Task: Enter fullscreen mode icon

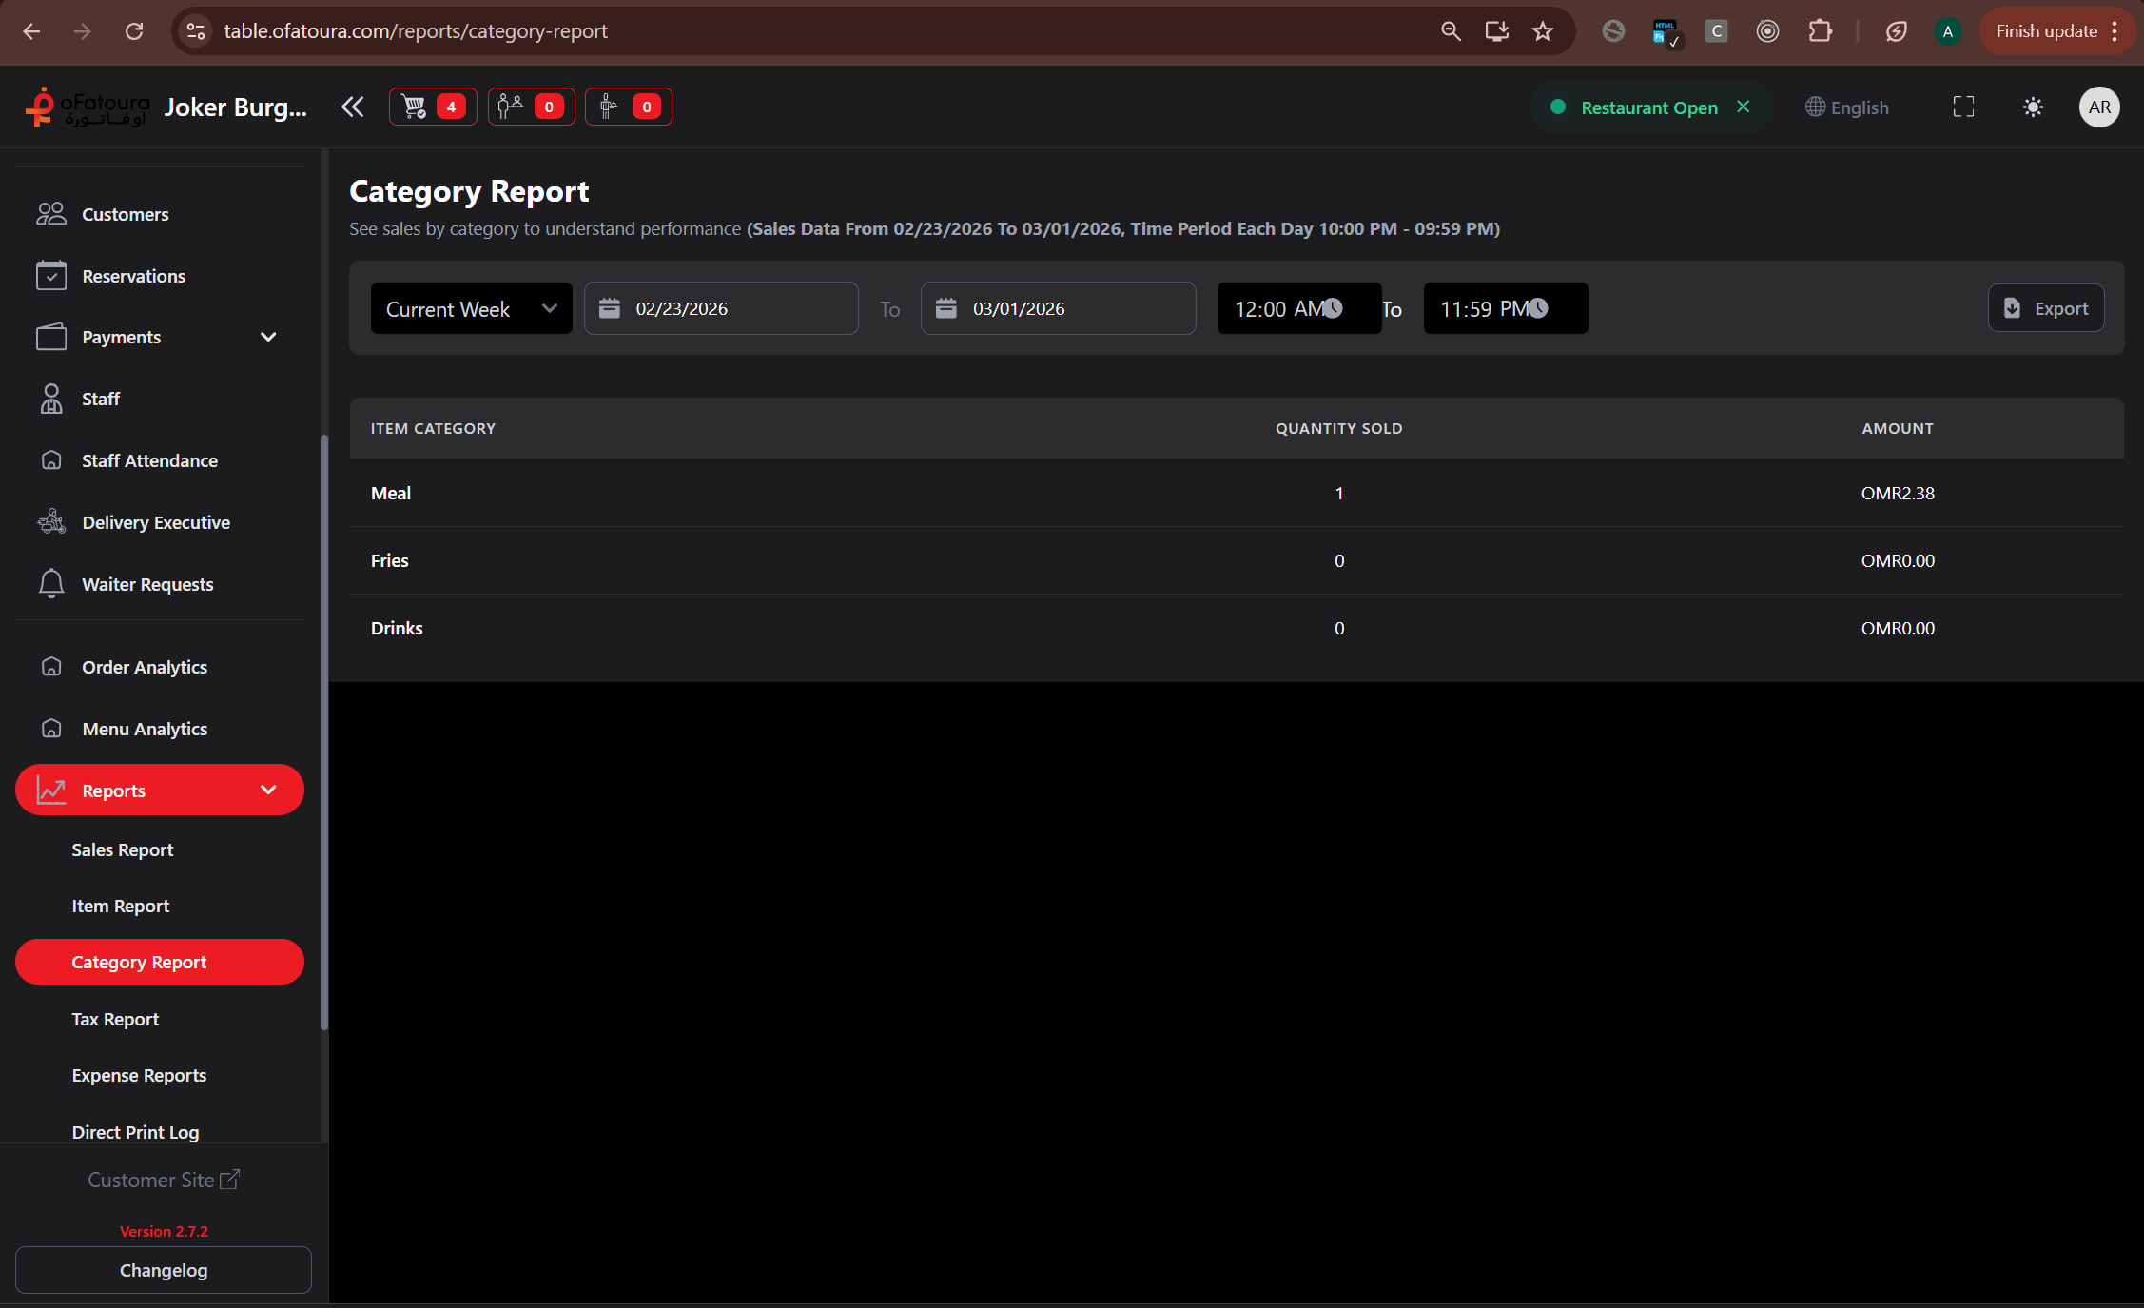Action: 1963,107
